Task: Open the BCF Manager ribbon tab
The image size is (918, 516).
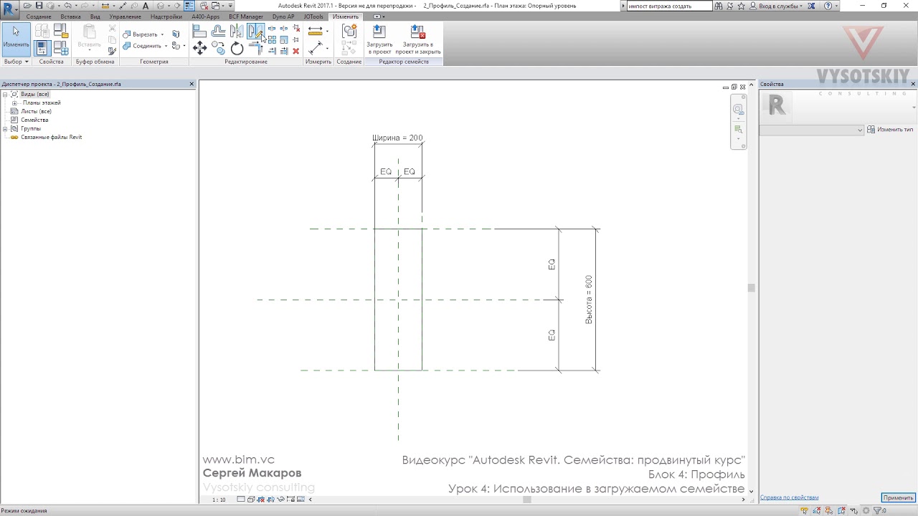Action: click(x=246, y=16)
